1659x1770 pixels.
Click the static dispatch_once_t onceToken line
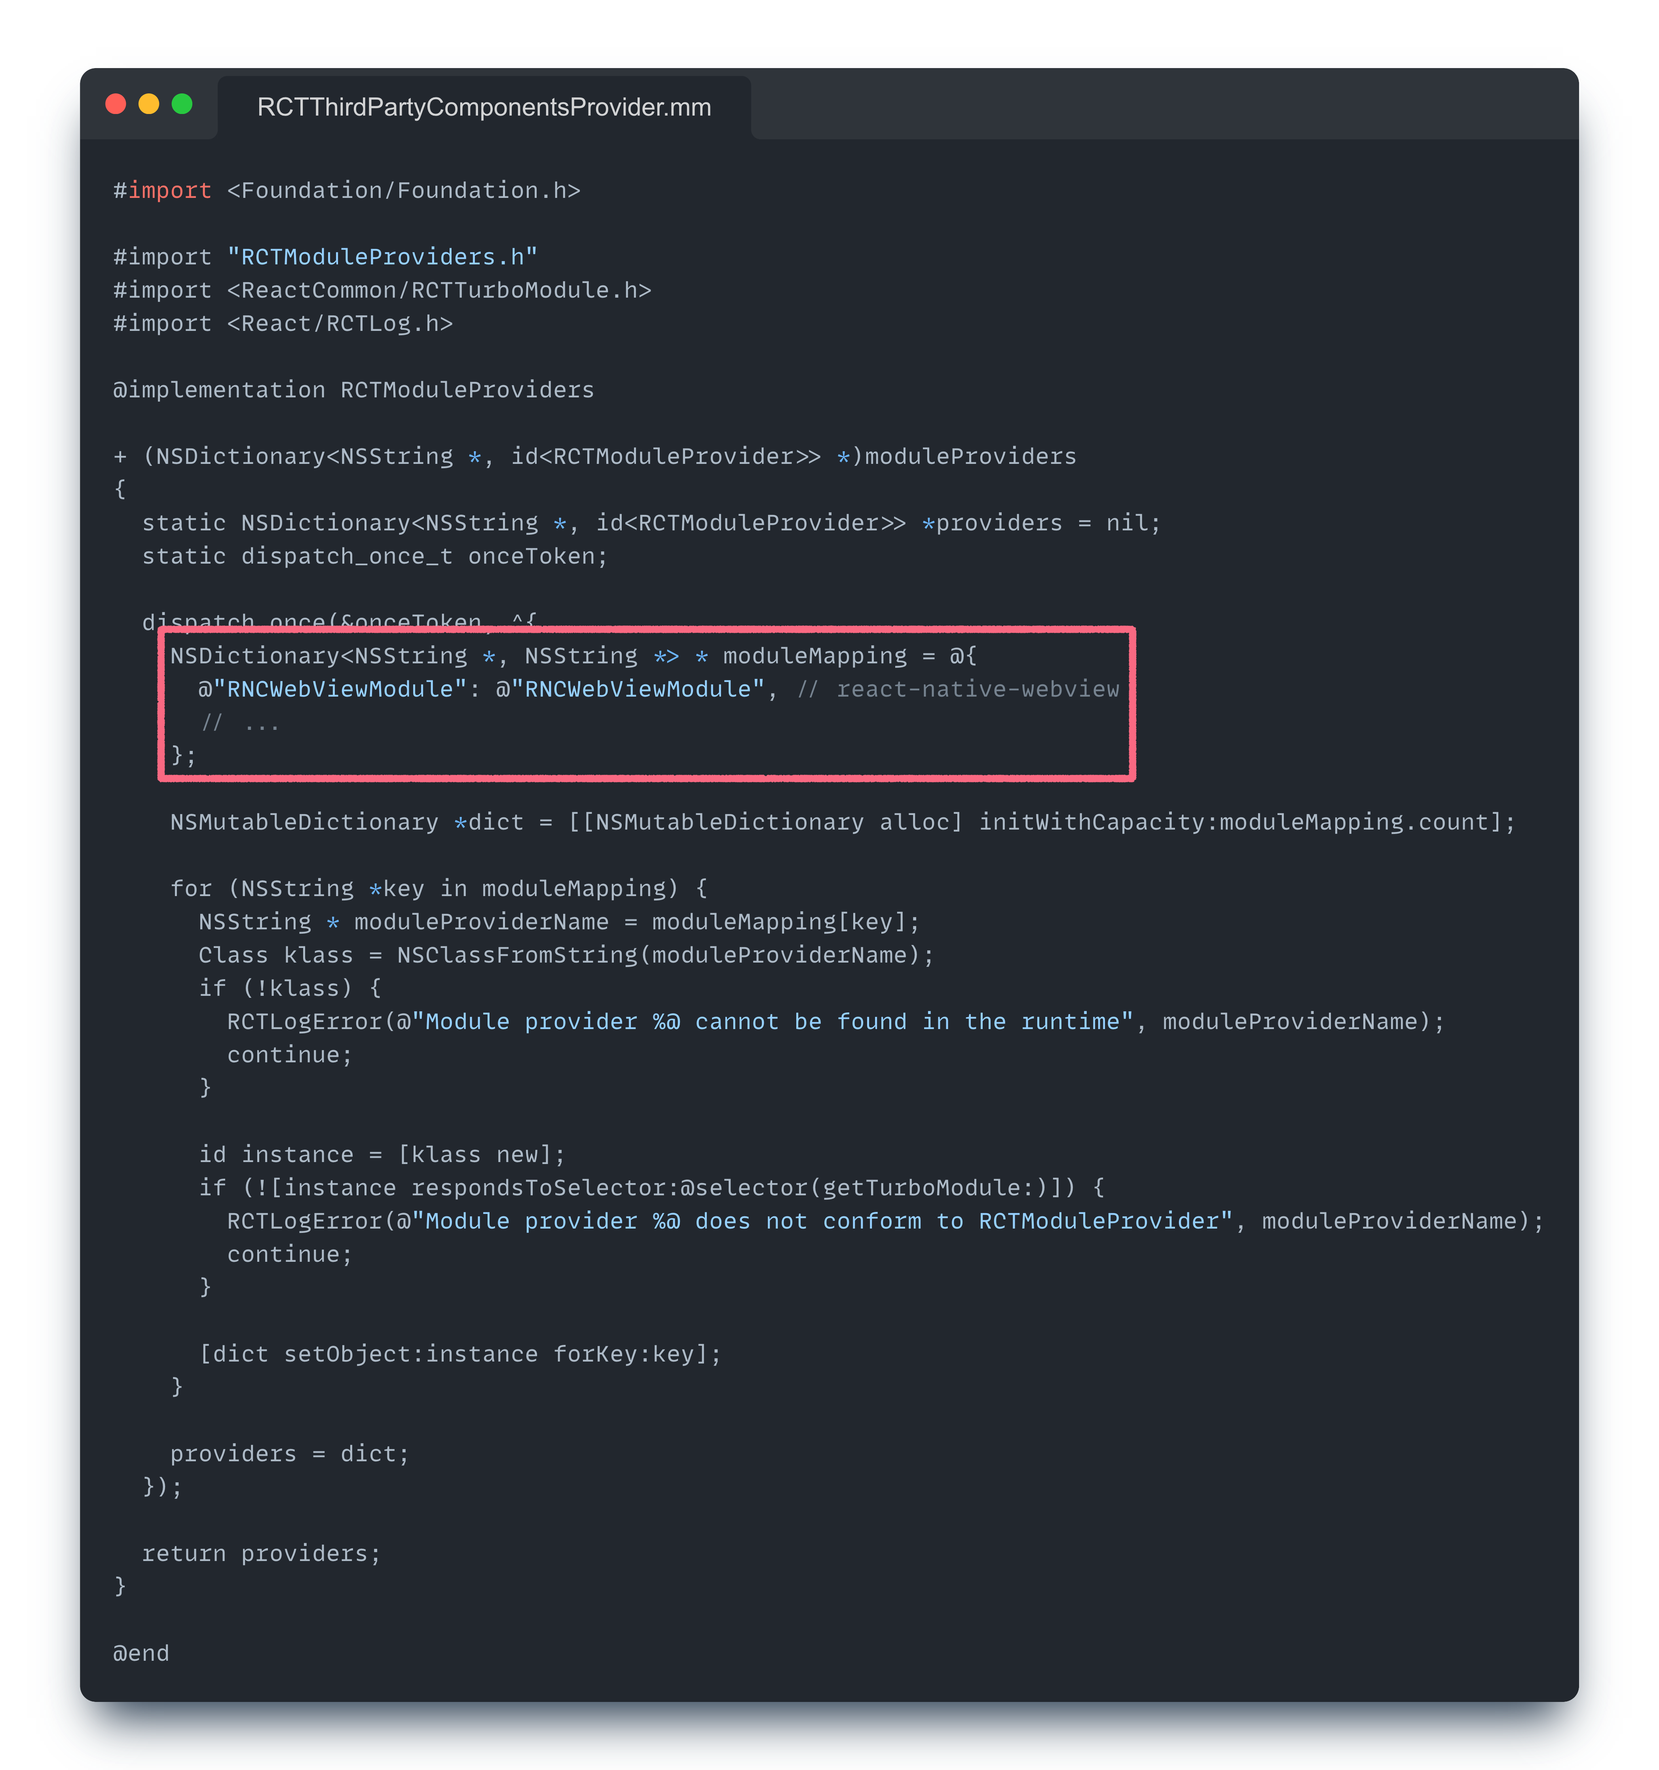375,556
